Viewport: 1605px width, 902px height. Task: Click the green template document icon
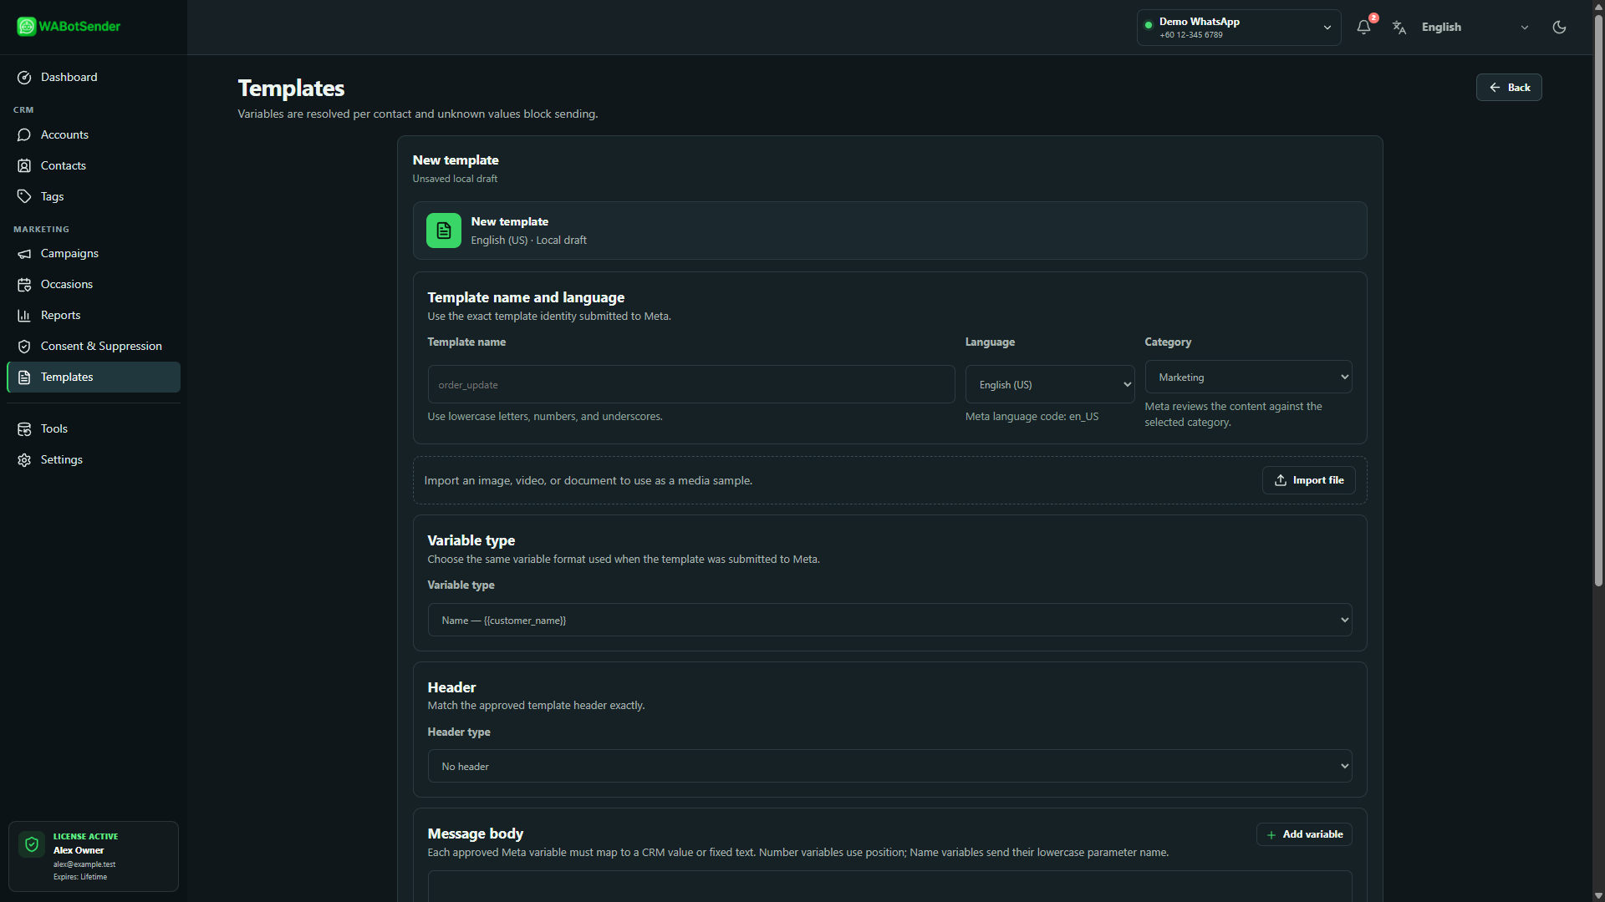click(444, 231)
